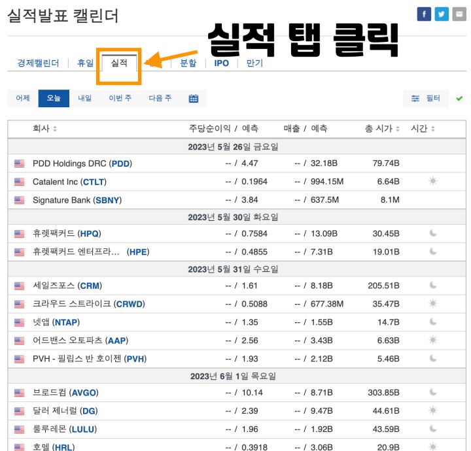Click the moon icon in HPQ row

[x=433, y=233]
